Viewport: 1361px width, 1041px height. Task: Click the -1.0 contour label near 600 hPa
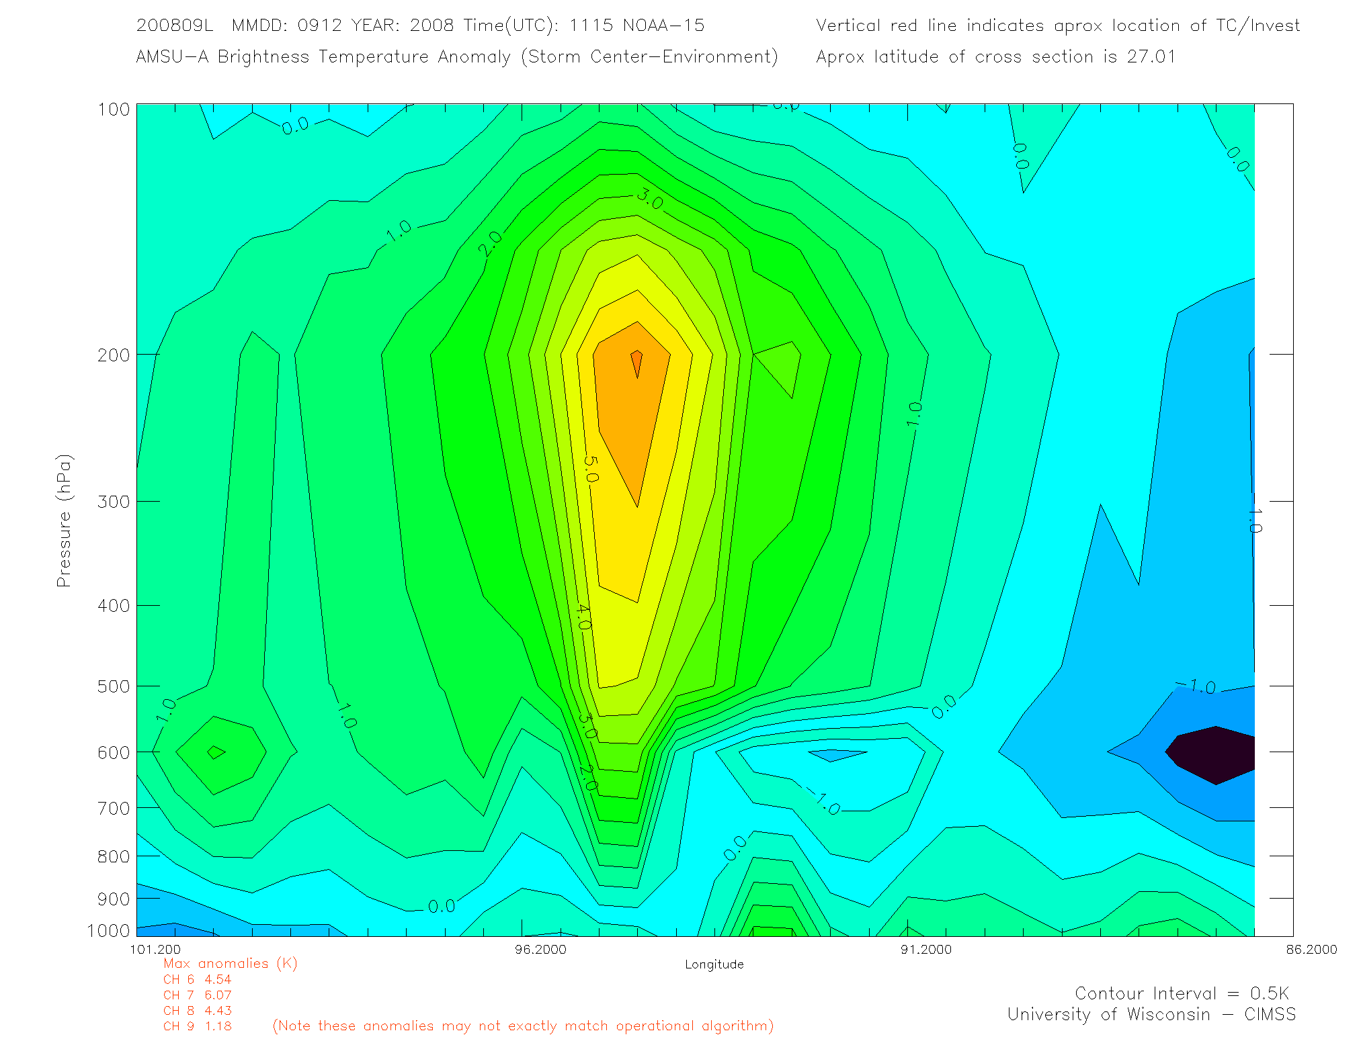[x=821, y=801]
